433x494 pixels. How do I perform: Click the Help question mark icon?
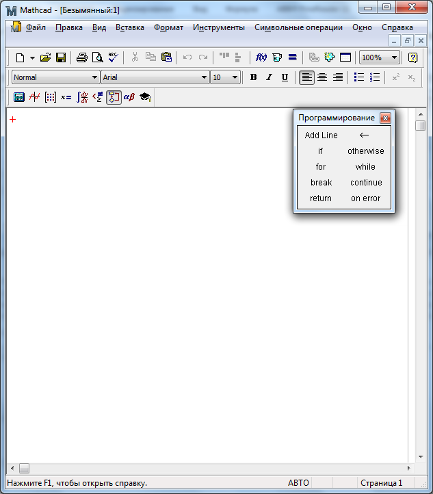tap(412, 57)
